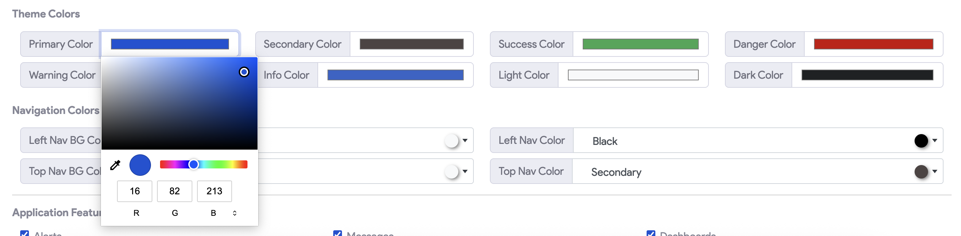
Task: Select the blue Info Color swatch
Action: coord(395,75)
